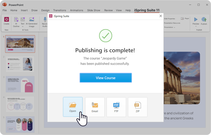
Task: Click the Greek temple image on slide
Action: (x=182, y=78)
